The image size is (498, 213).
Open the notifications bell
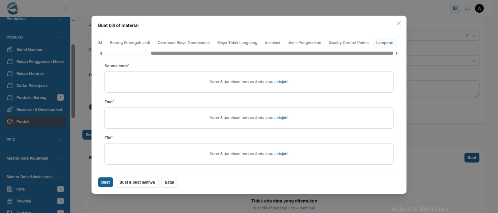tap(467, 8)
